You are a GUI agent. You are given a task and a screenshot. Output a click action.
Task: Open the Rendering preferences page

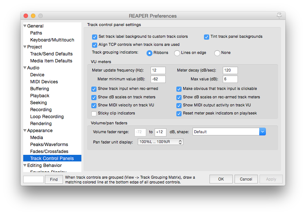click(x=41, y=124)
